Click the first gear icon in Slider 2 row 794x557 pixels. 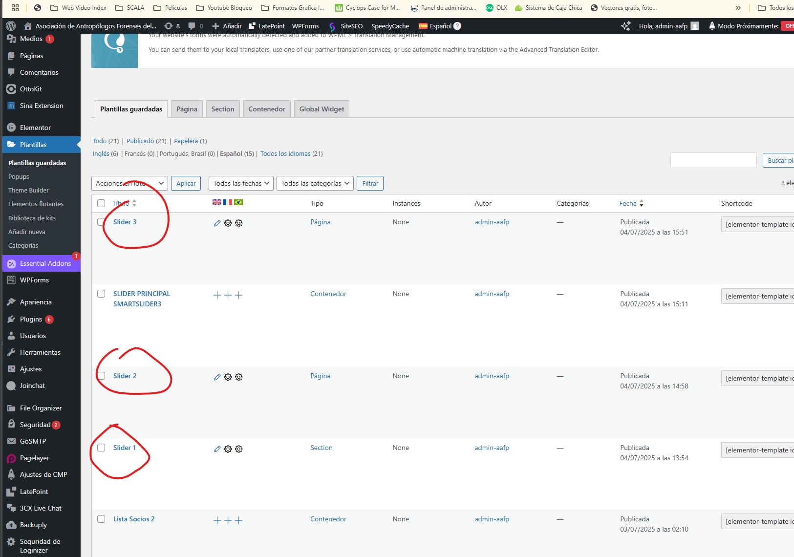pos(228,377)
